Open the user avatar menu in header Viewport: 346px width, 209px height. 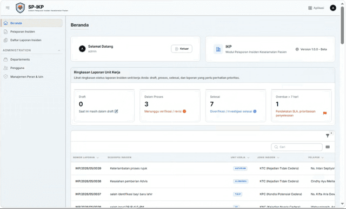tap(333, 8)
